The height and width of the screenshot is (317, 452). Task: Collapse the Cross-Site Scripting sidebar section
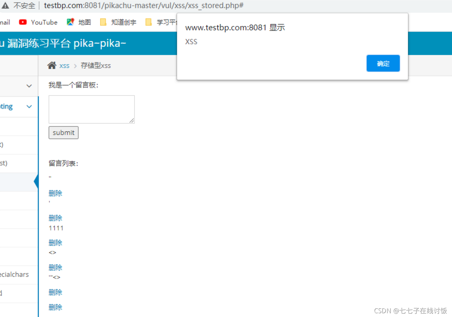point(29,107)
